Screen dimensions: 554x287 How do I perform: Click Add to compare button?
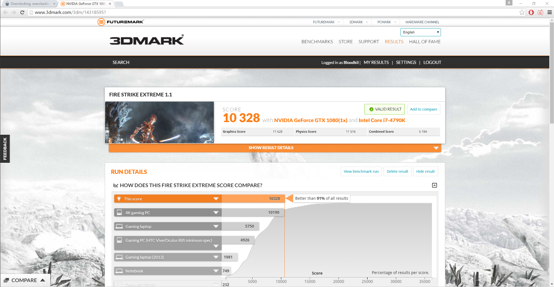[424, 109]
